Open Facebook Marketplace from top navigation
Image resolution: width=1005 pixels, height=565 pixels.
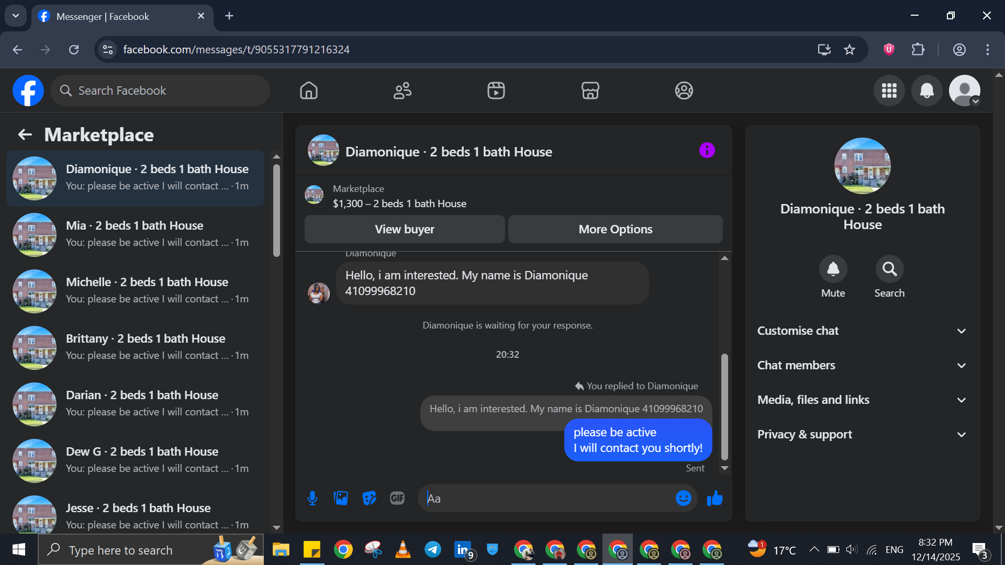[590, 91]
